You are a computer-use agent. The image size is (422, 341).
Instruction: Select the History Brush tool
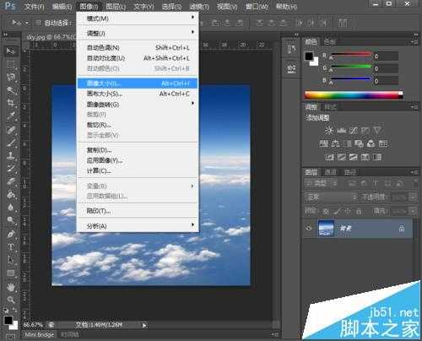(x=11, y=169)
